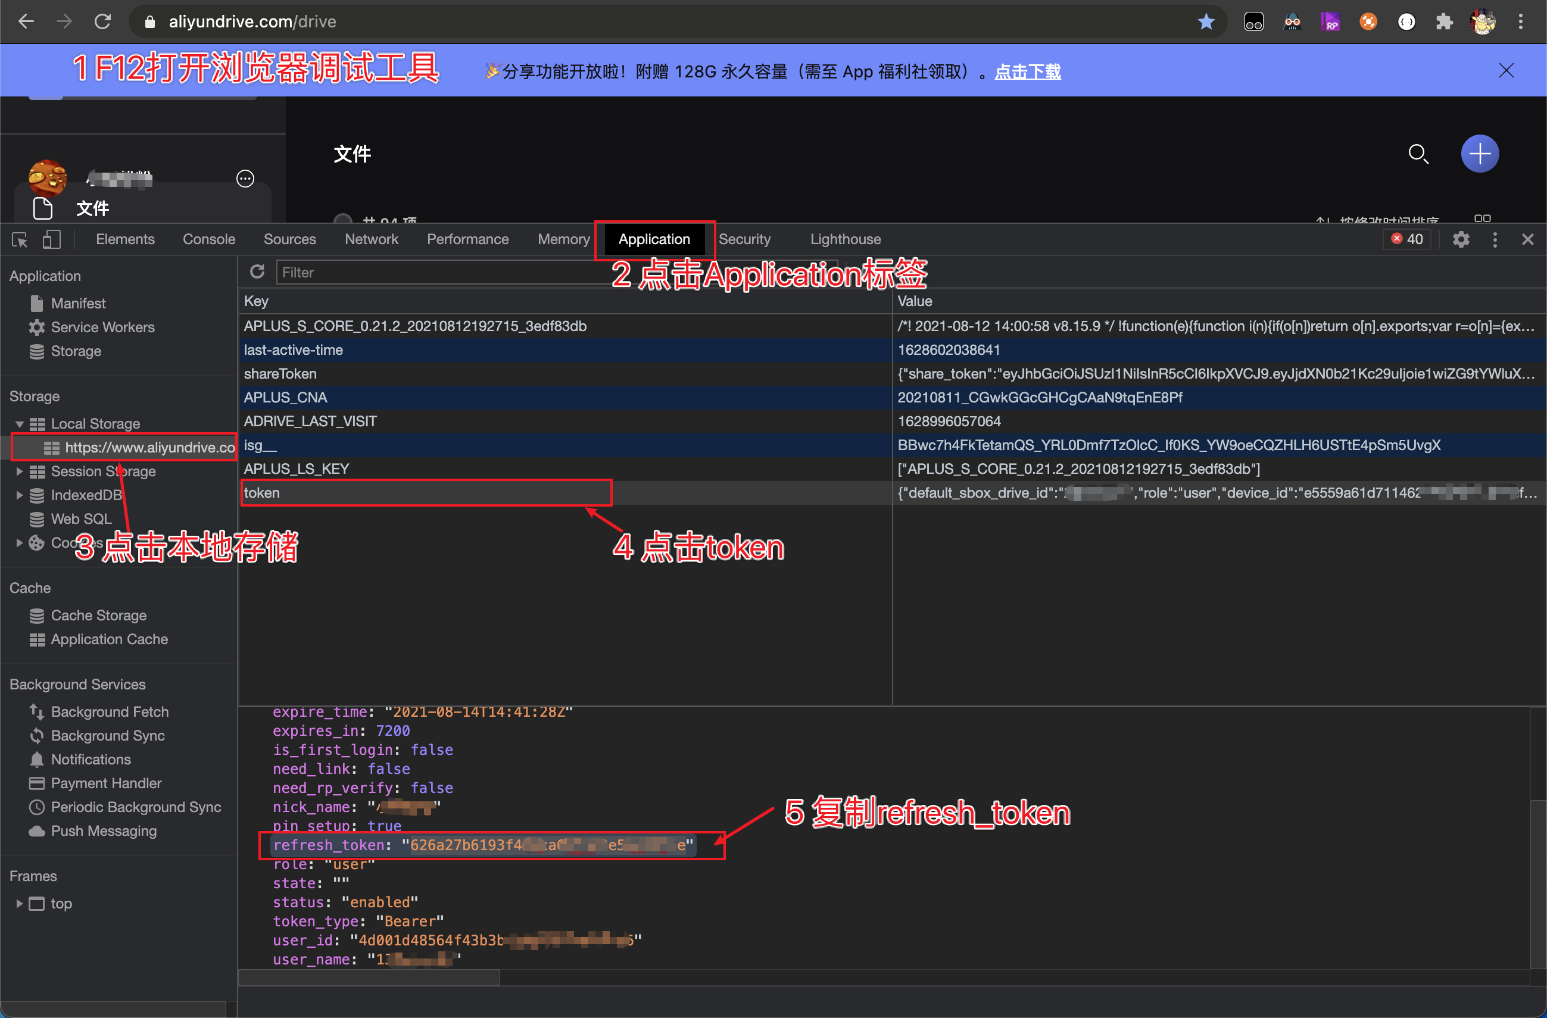This screenshot has height=1018, width=1547.
Task: Click the horizontal scrollbar in preview pane
Action: point(369,978)
